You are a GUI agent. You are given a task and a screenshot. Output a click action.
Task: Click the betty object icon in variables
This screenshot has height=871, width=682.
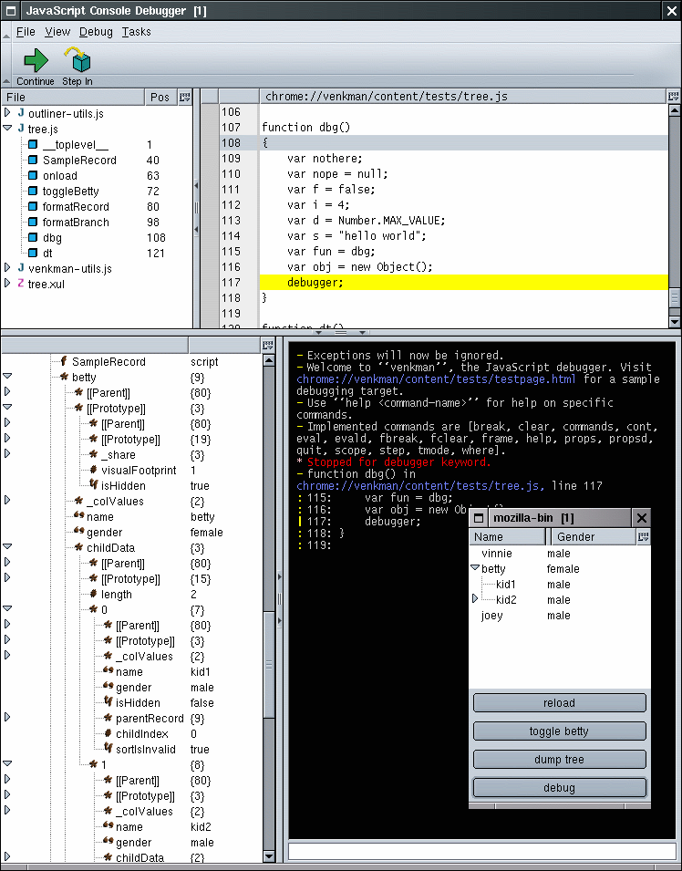click(x=64, y=377)
